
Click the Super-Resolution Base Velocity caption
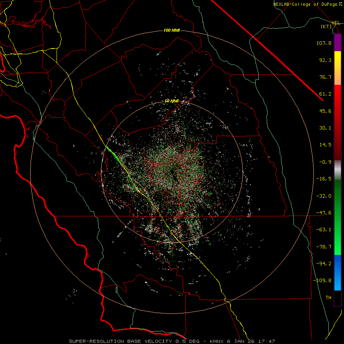172,341
